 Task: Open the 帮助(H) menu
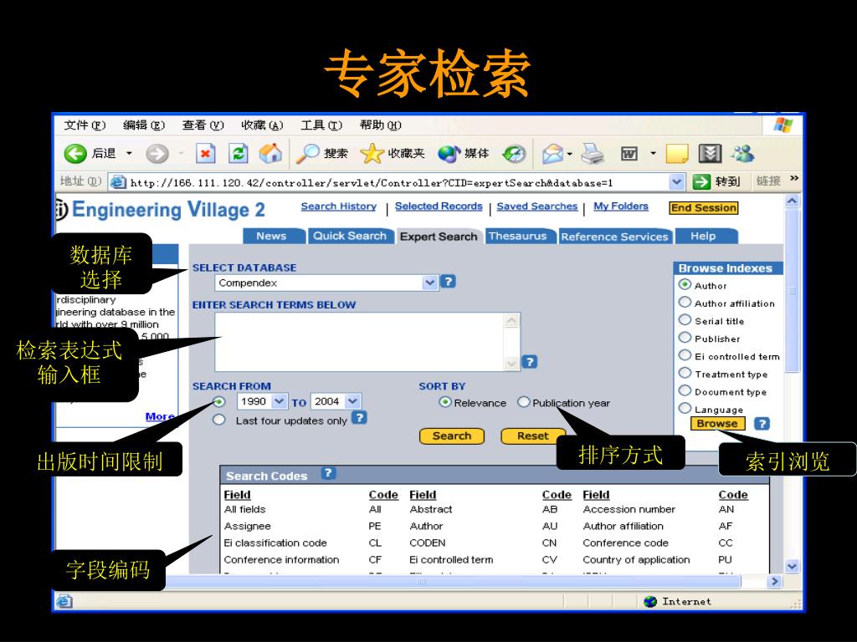381,125
